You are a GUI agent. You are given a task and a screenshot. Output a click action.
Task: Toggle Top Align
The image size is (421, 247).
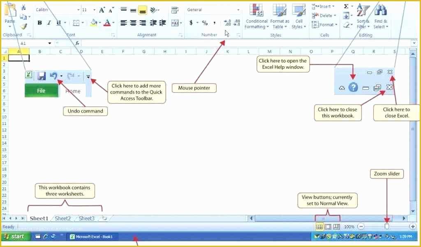click(123, 9)
